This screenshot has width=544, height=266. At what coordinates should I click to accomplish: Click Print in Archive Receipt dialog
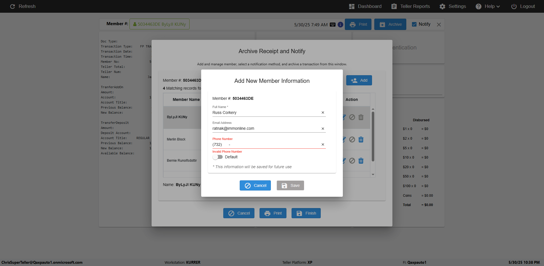(x=273, y=213)
